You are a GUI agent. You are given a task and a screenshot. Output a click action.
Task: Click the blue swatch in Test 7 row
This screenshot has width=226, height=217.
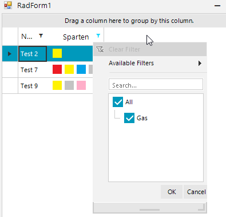(x=81, y=69)
